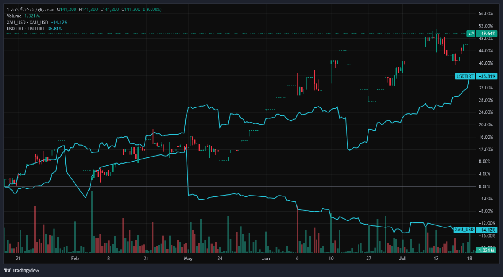The height and width of the screenshot is (277, 503).
Task: Click the Jul label on time axis
Action: 402,259
